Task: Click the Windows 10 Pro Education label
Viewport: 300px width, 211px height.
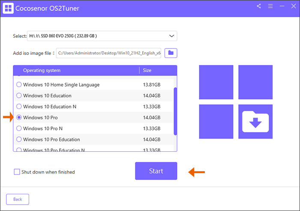Action: 51,139
